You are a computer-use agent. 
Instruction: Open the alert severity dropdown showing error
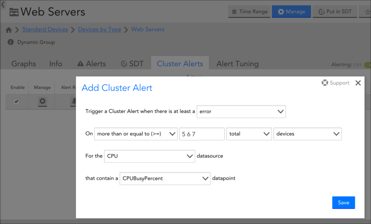click(241, 111)
